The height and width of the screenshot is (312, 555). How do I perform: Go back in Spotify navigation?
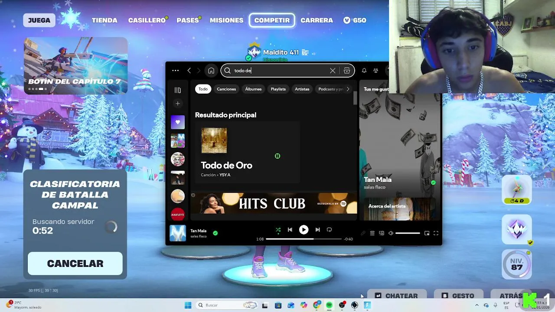(x=189, y=70)
